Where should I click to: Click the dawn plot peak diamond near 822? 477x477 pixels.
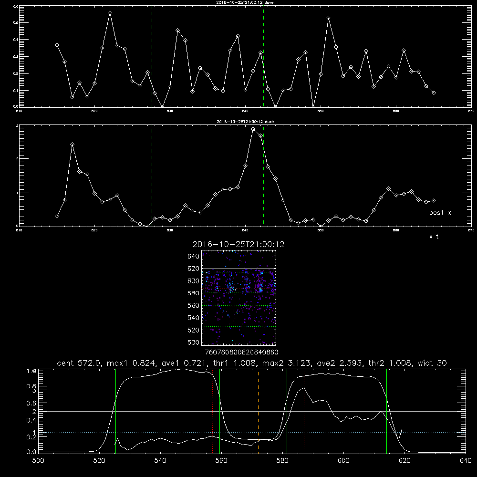click(x=110, y=13)
